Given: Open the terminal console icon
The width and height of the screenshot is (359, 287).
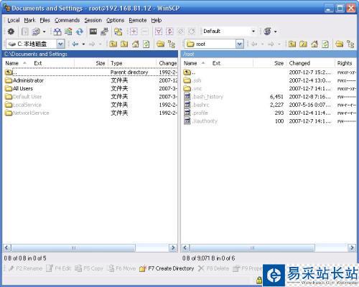Looking at the screenshot, I should (x=93, y=32).
